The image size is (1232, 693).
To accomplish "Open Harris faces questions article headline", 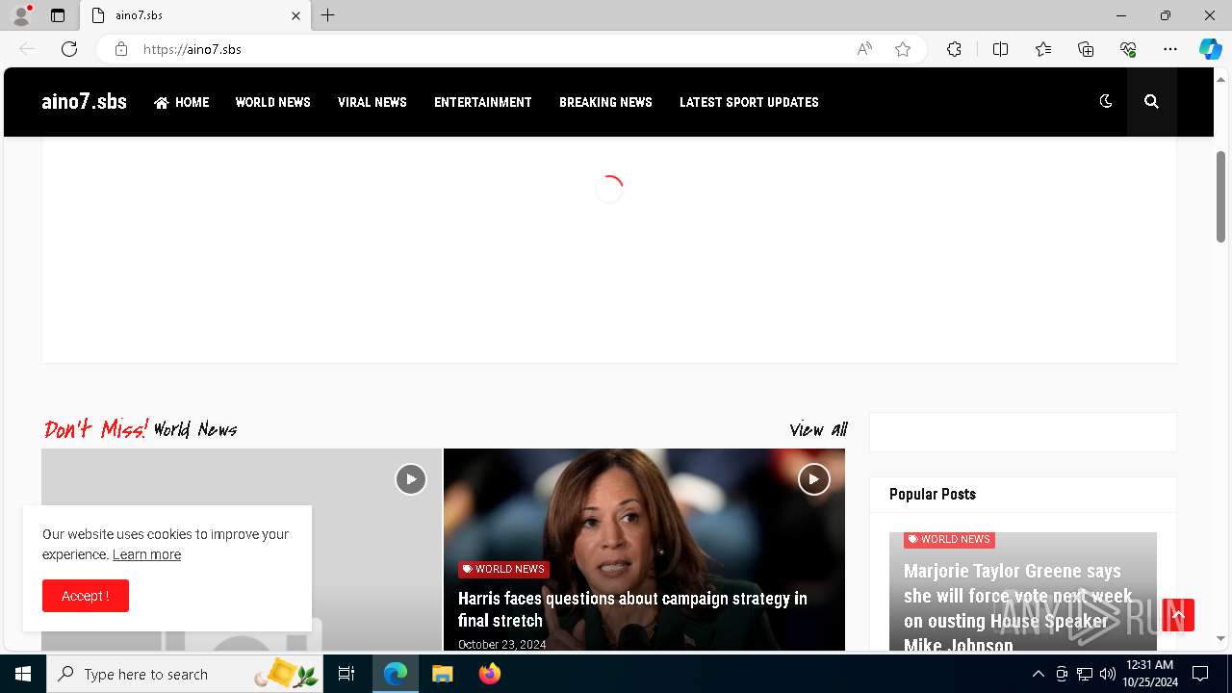I will pos(632,609).
